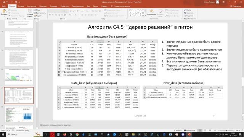Undo the last action in the title bar
244x137 pixels.
click(7, 2)
